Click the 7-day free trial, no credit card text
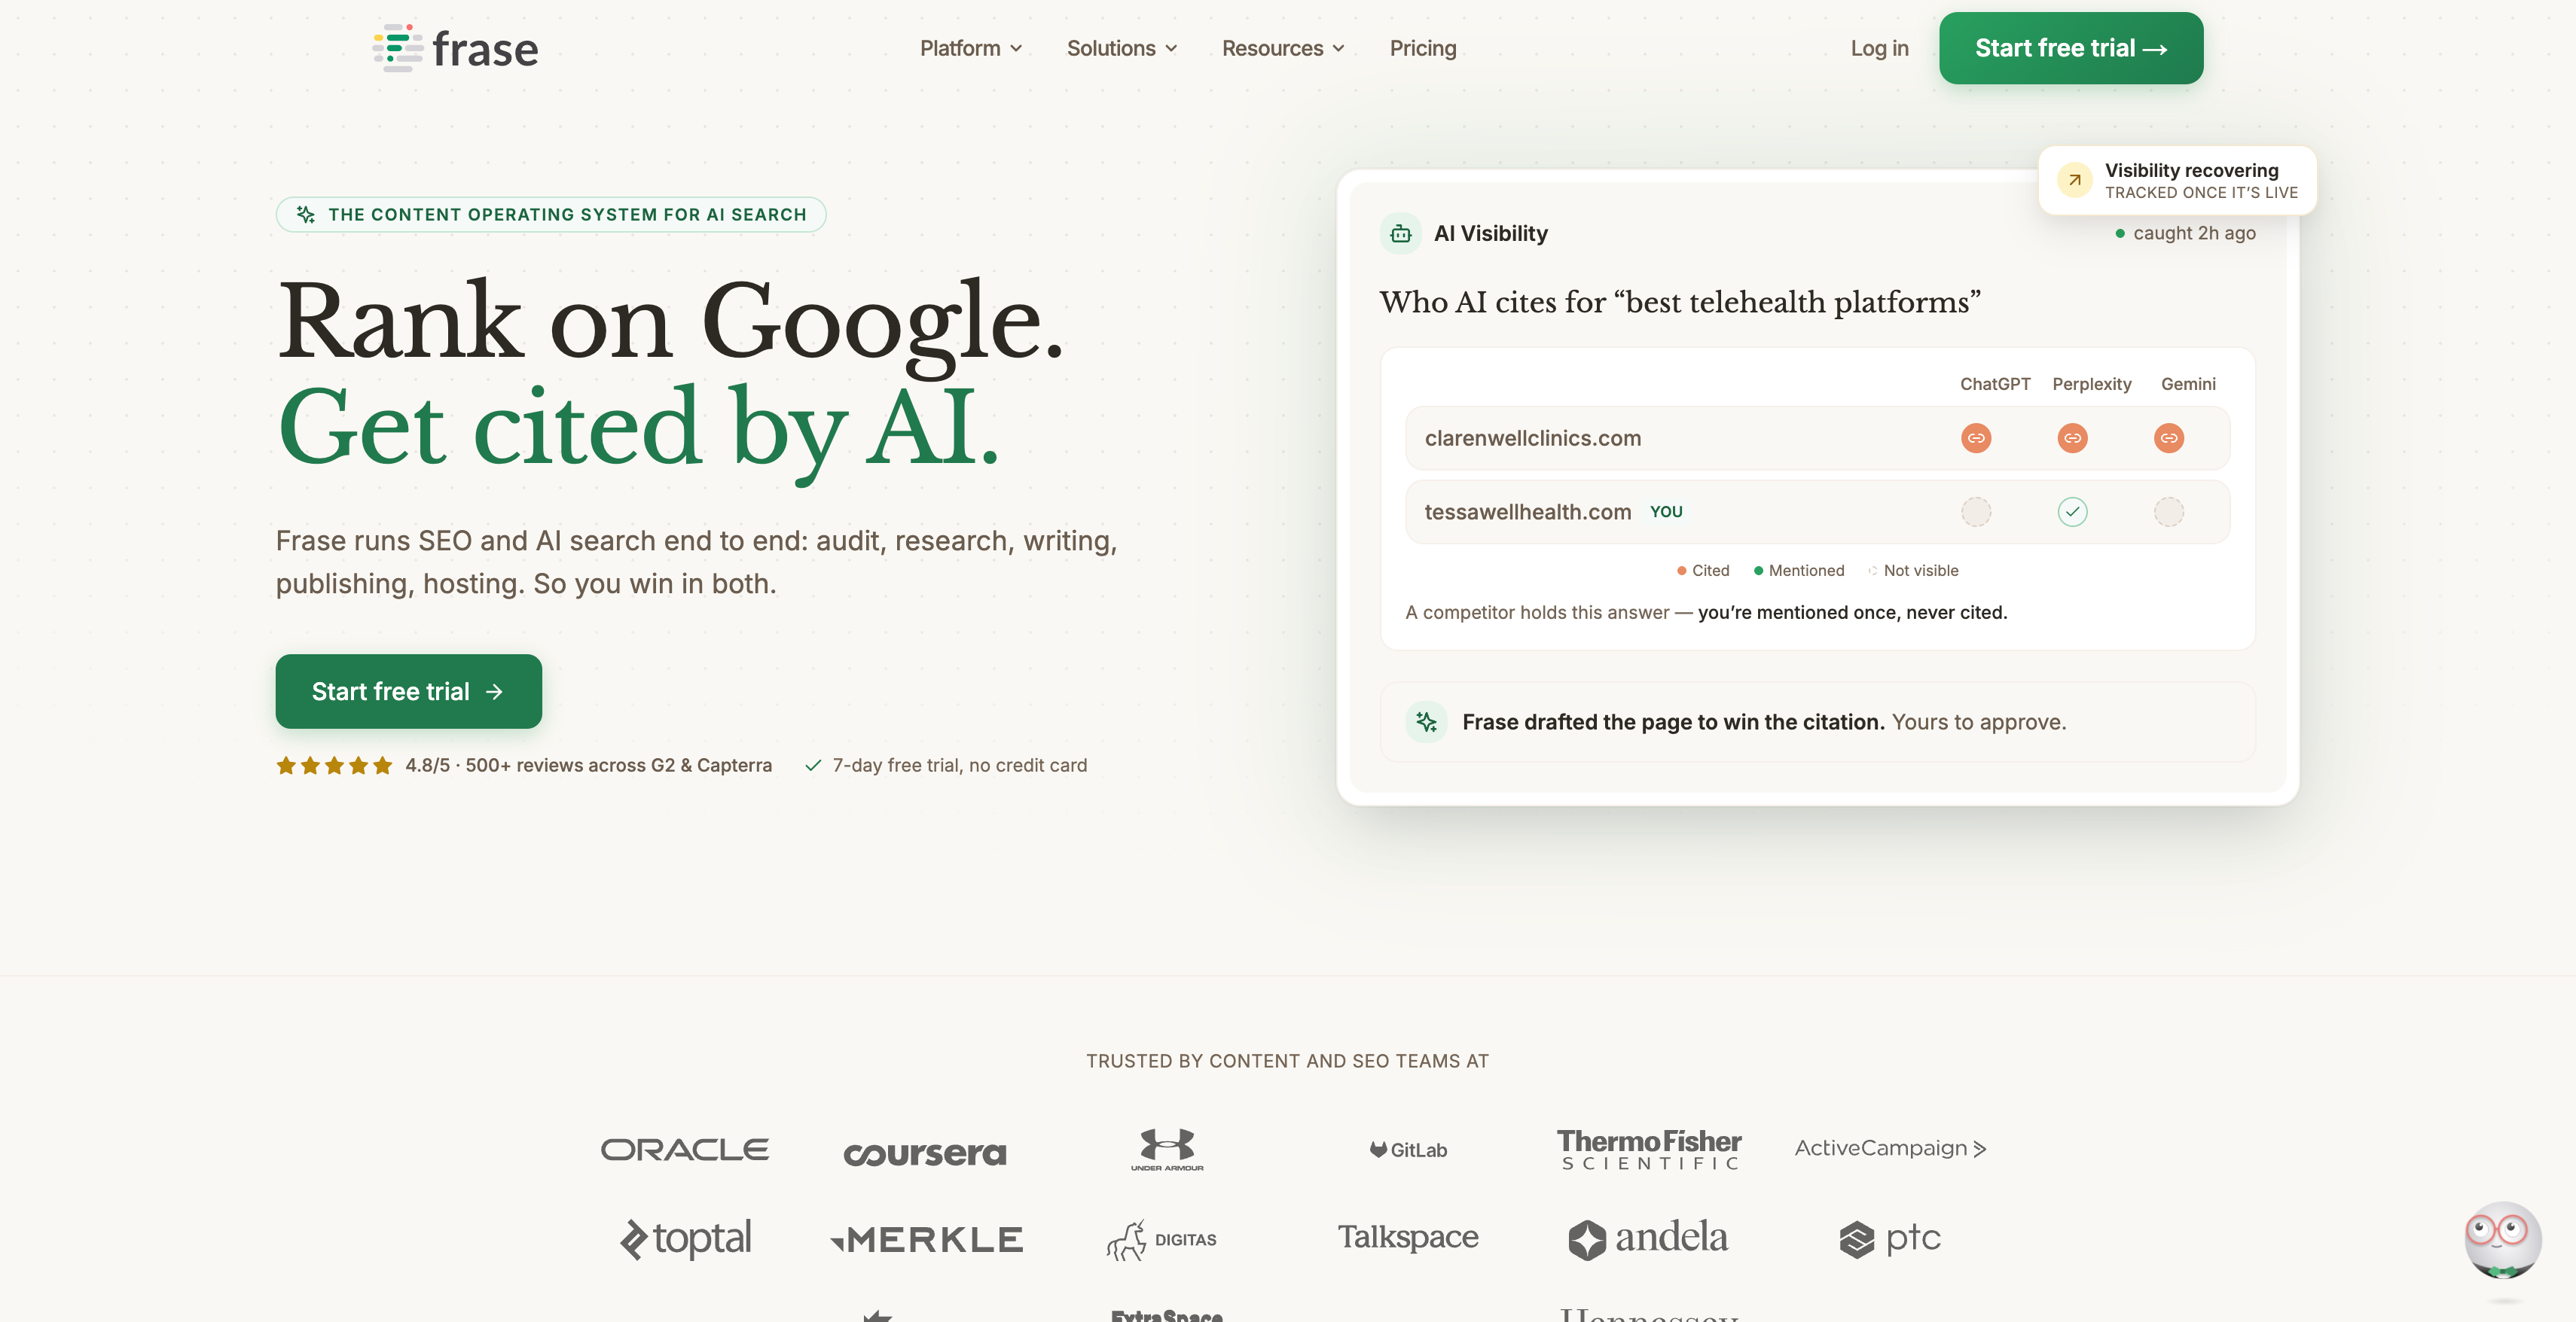 [959, 766]
